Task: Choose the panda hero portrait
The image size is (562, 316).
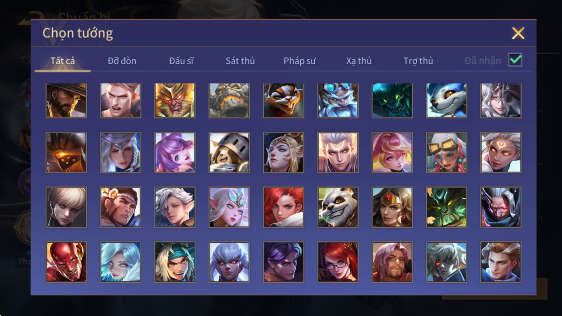Action: (x=337, y=207)
